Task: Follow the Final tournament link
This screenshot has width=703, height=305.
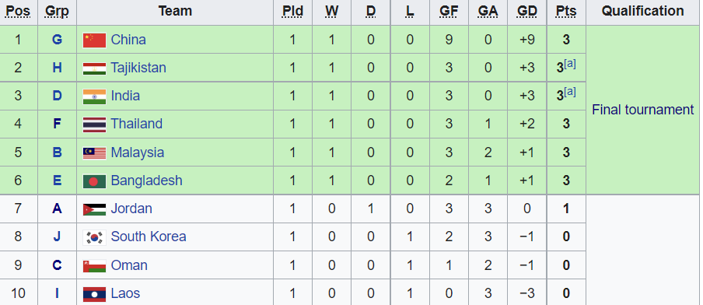Action: tap(642, 110)
